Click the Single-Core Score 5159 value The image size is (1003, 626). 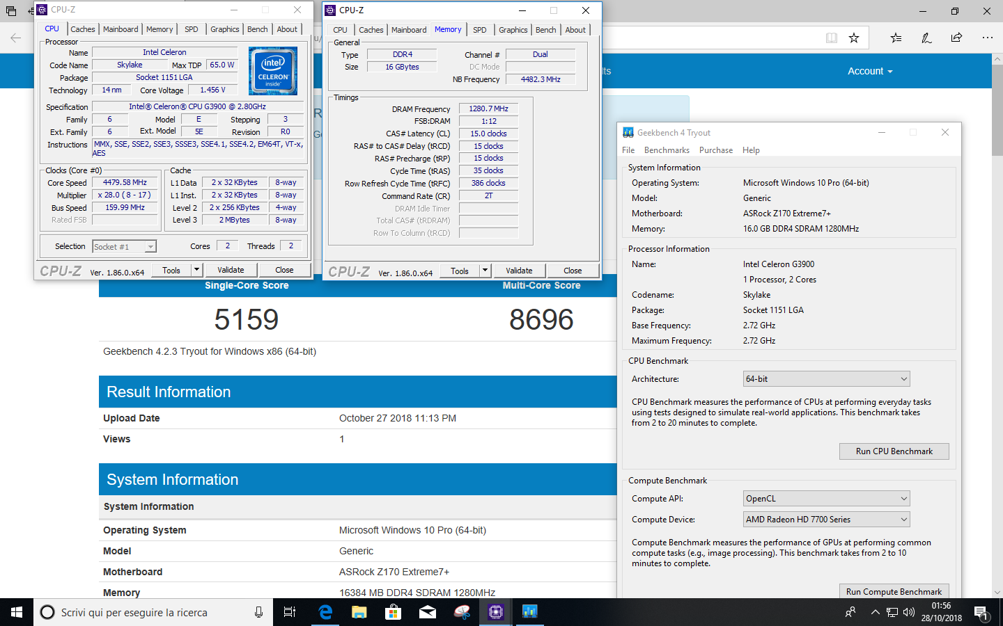click(x=247, y=320)
